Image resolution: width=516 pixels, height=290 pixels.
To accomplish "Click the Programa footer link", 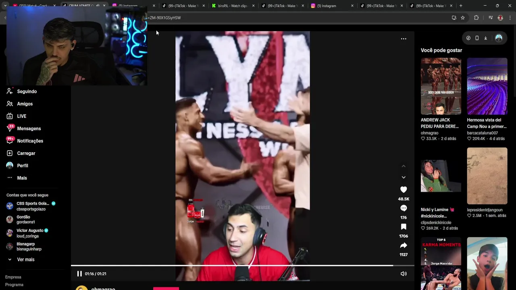I will (14, 285).
